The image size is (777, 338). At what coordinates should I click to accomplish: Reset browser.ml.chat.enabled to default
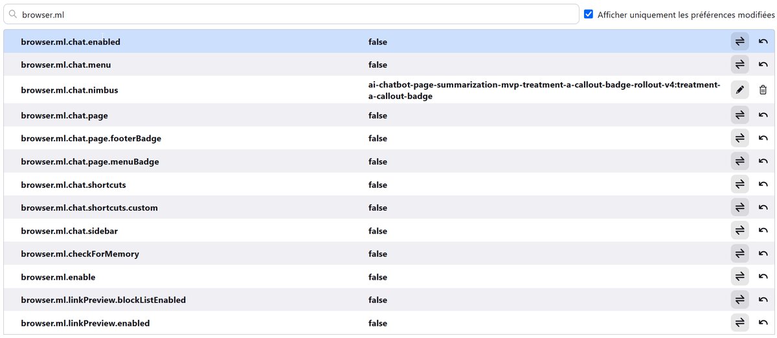click(x=763, y=41)
